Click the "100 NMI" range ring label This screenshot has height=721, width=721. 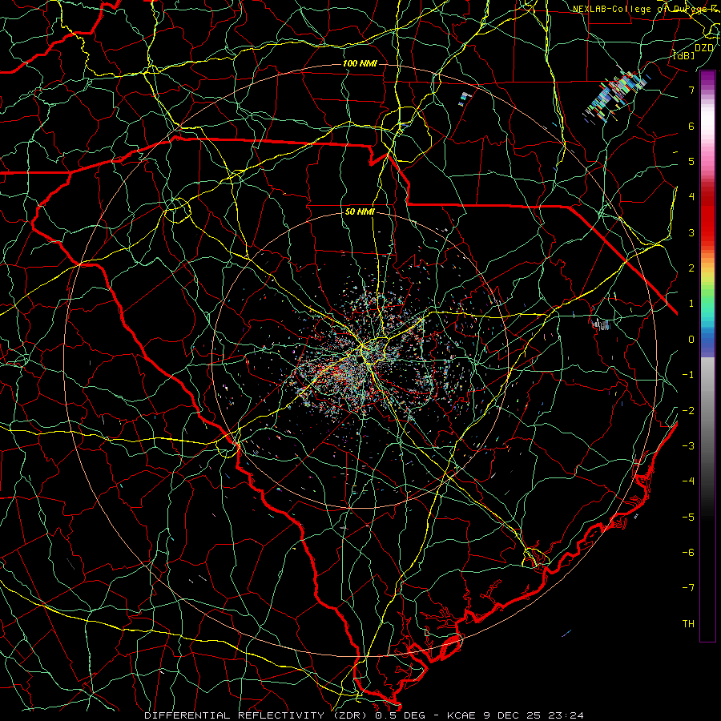(360, 63)
